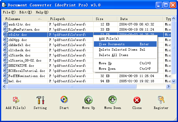Select the FedTENominations.doc filename
The width and height of the screenshot is (178, 122).
(x=27, y=76)
